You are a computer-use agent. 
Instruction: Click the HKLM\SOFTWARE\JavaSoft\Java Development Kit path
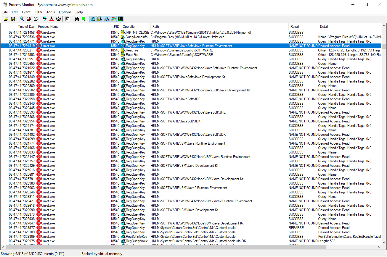(188, 77)
